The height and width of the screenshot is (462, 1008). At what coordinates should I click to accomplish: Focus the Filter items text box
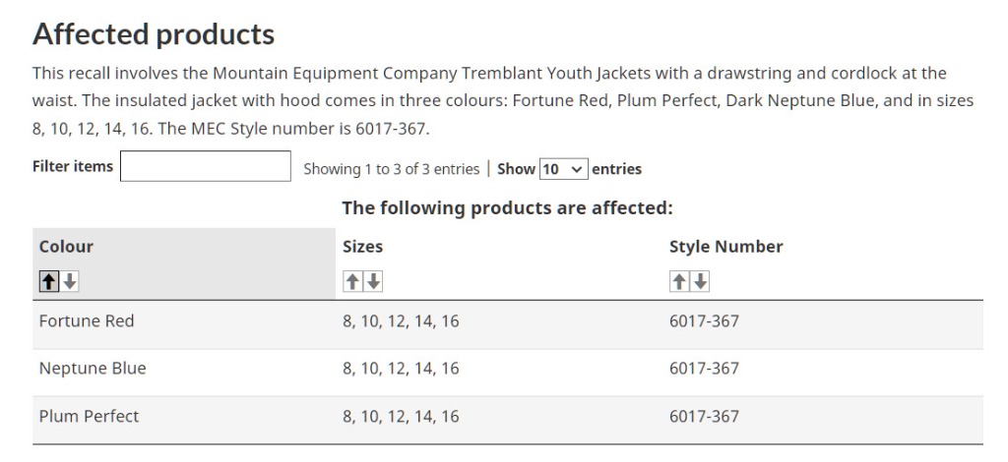coord(205,166)
